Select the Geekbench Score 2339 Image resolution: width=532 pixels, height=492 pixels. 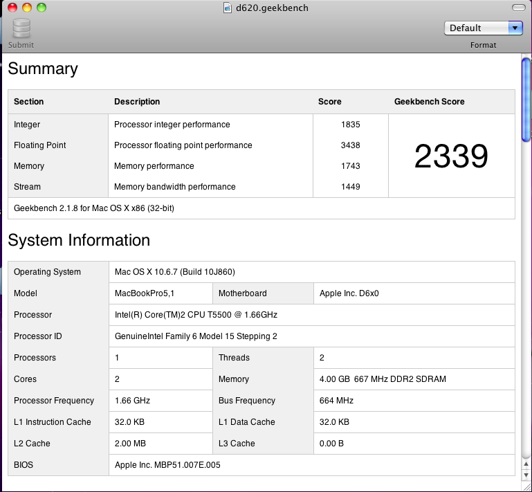point(451,156)
